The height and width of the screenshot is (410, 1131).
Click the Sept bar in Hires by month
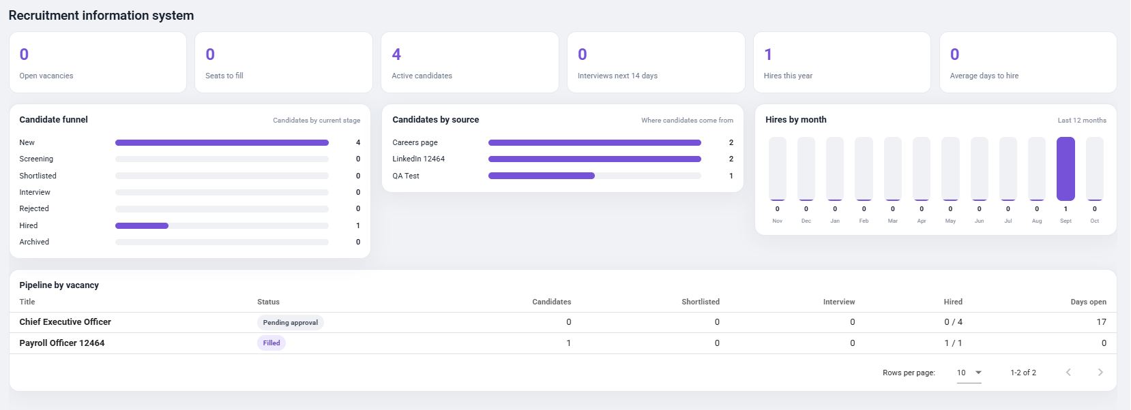[x=1066, y=169]
